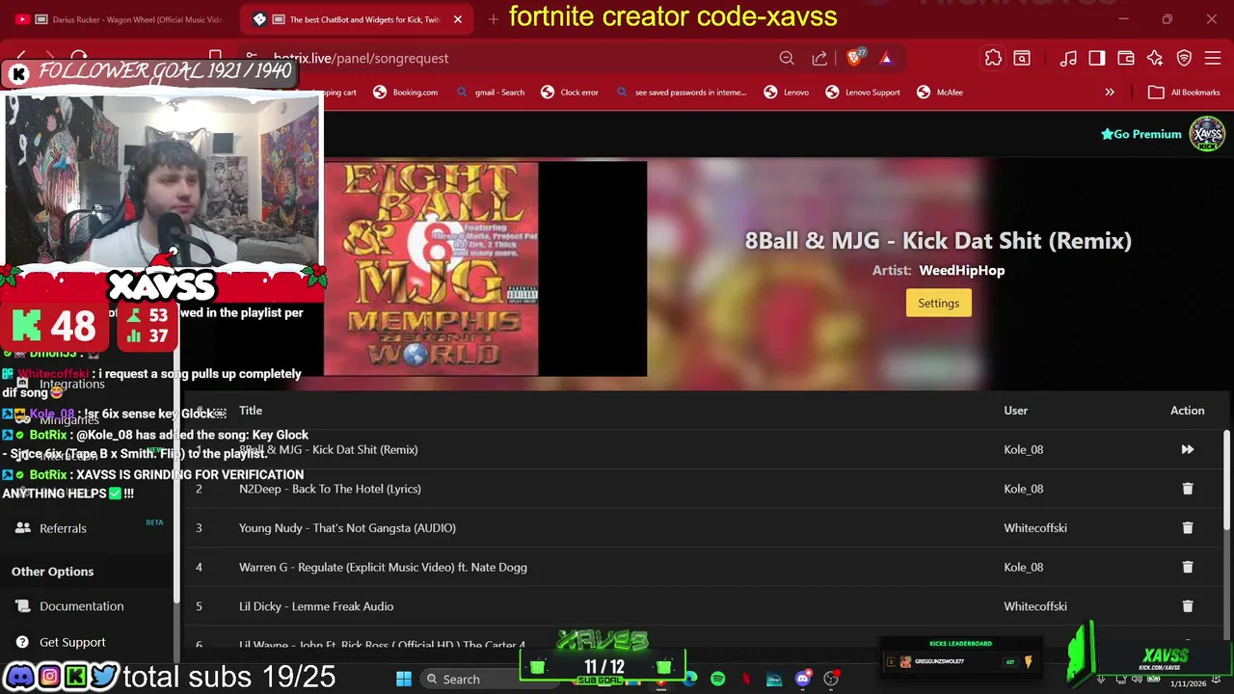Open the Clock error bookmark

click(570, 93)
